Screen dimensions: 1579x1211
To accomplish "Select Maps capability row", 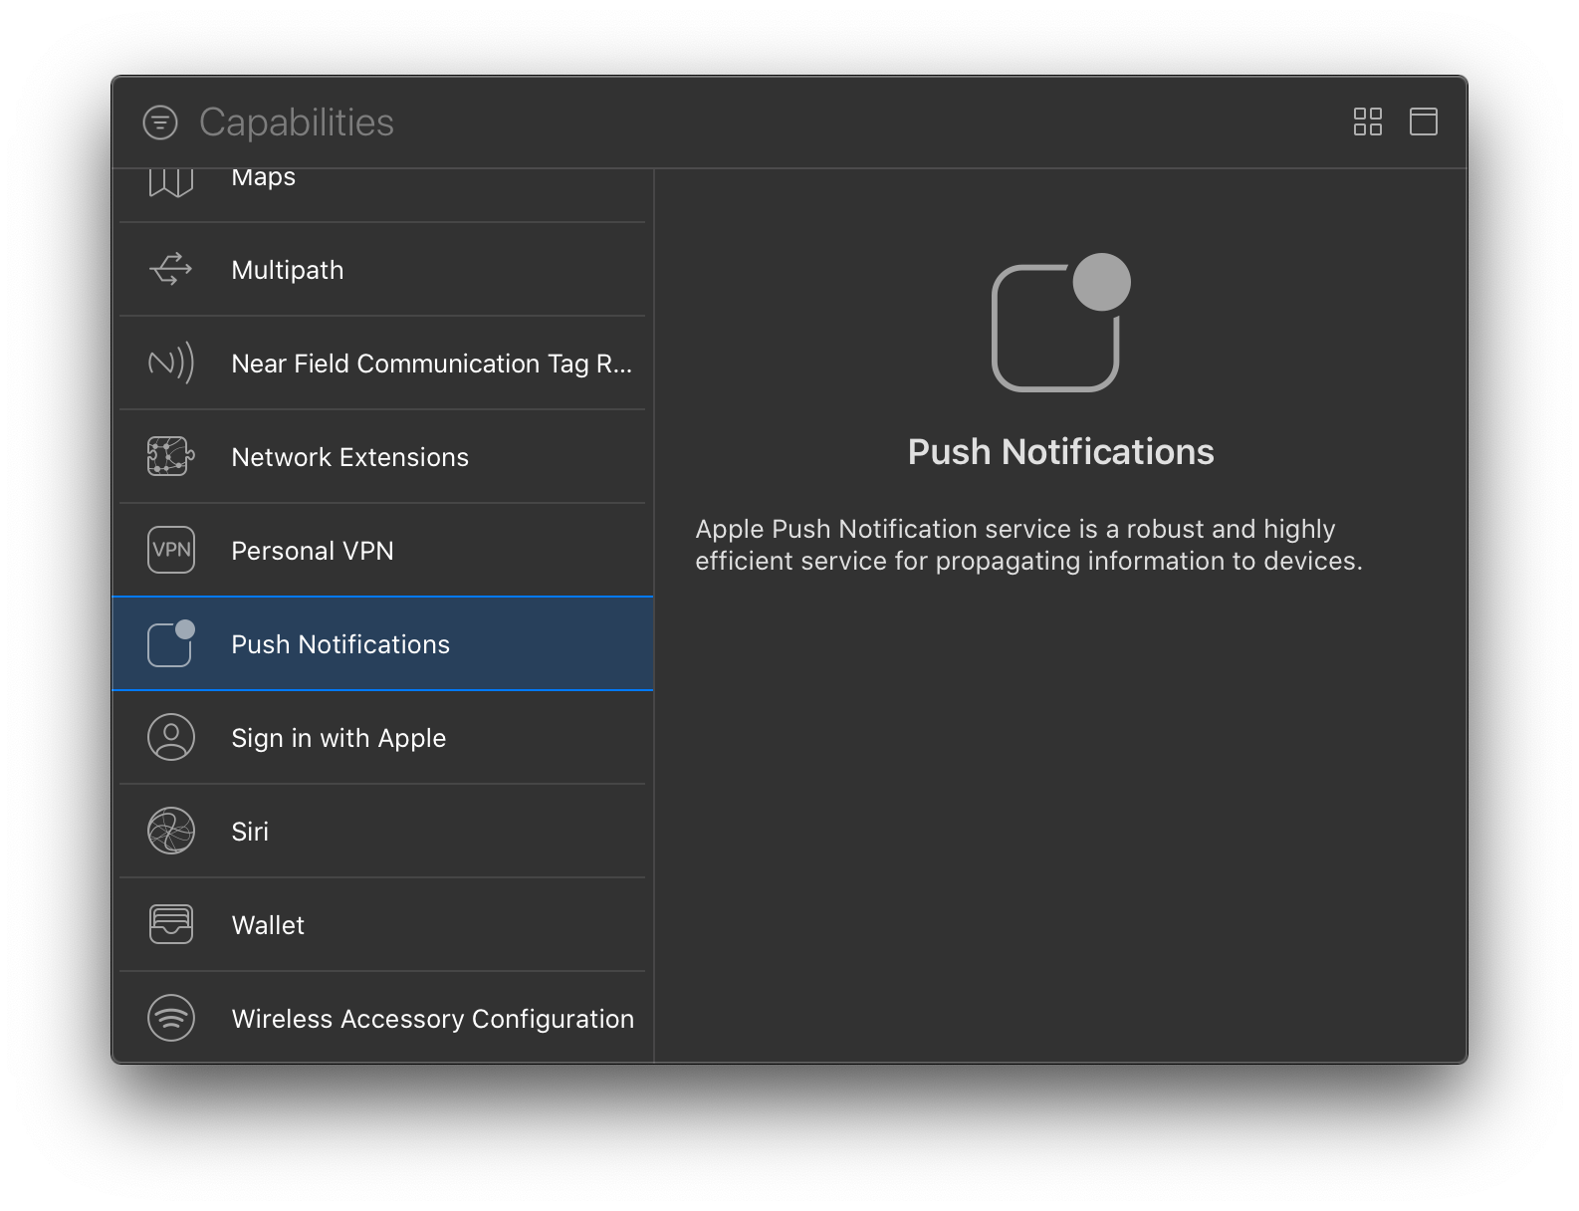I will tap(382, 195).
